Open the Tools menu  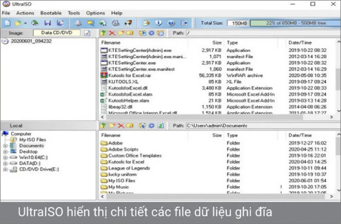coord(74,13)
